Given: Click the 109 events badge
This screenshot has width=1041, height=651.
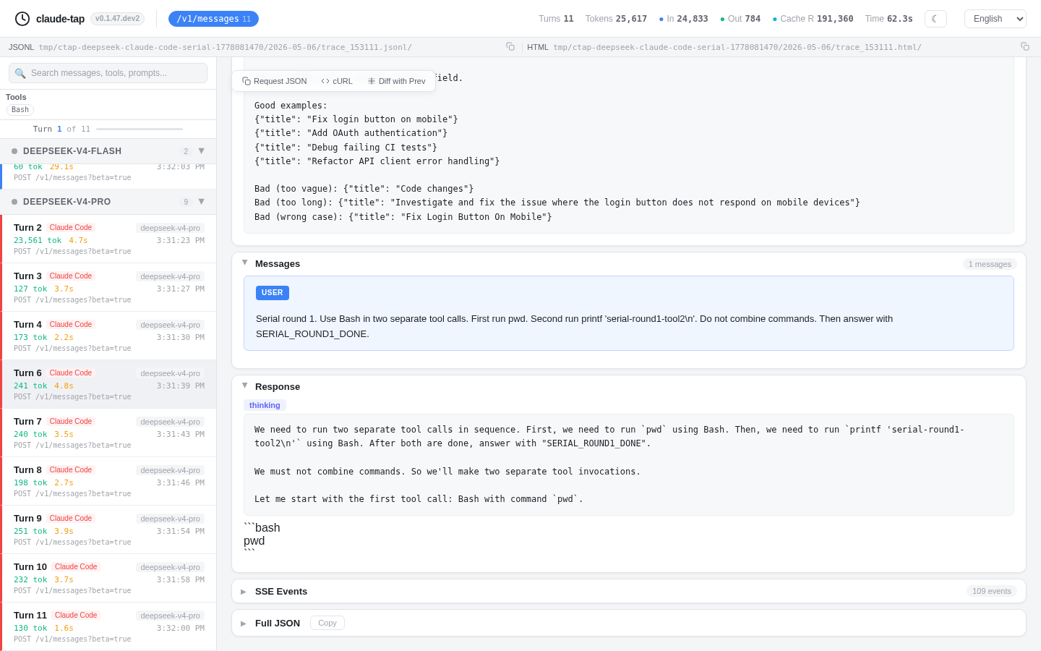Looking at the screenshot, I should (x=992, y=591).
